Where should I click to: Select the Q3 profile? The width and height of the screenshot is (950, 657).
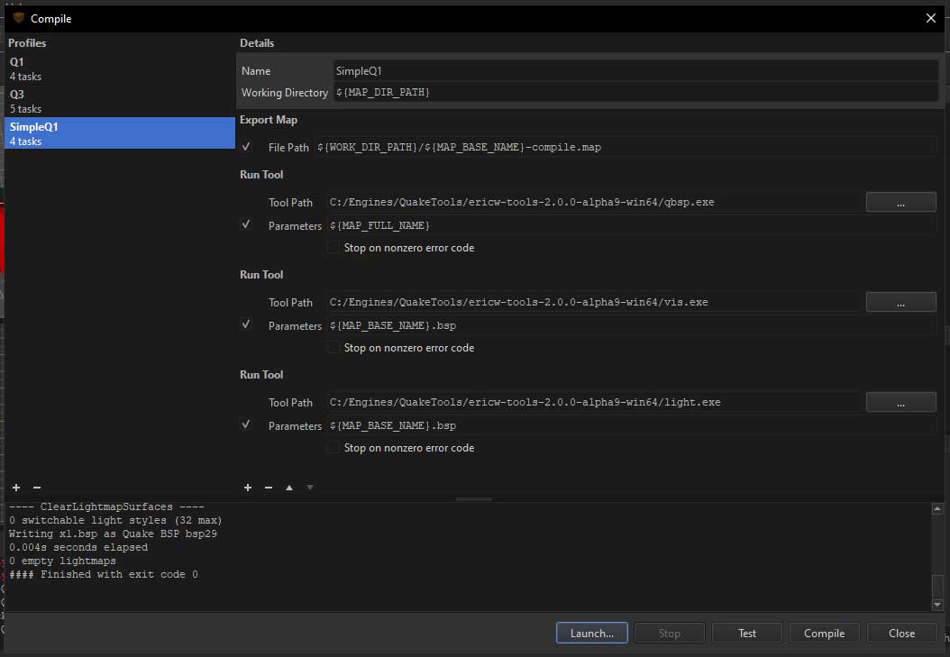click(119, 101)
